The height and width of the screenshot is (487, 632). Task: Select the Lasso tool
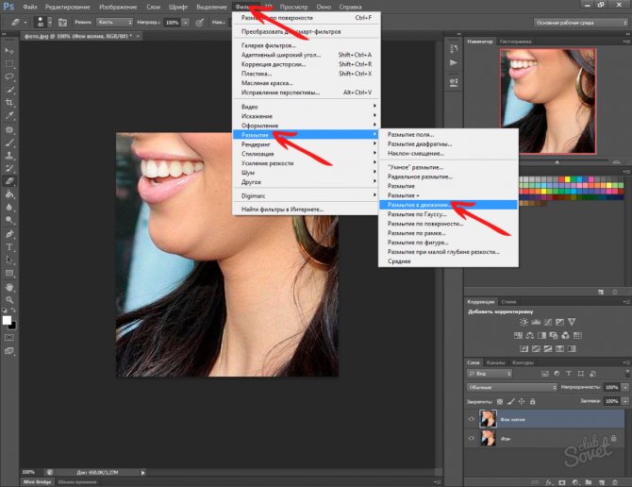[x=9, y=76]
